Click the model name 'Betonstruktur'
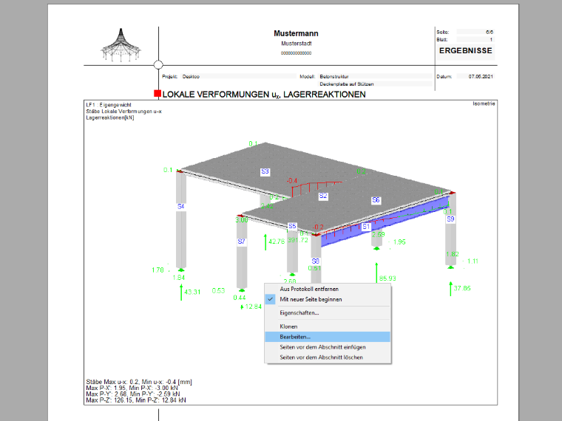 tap(334, 76)
